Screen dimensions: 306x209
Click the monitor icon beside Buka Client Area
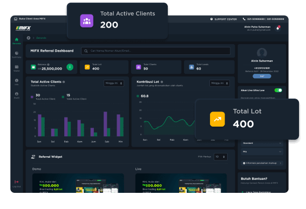16,19
